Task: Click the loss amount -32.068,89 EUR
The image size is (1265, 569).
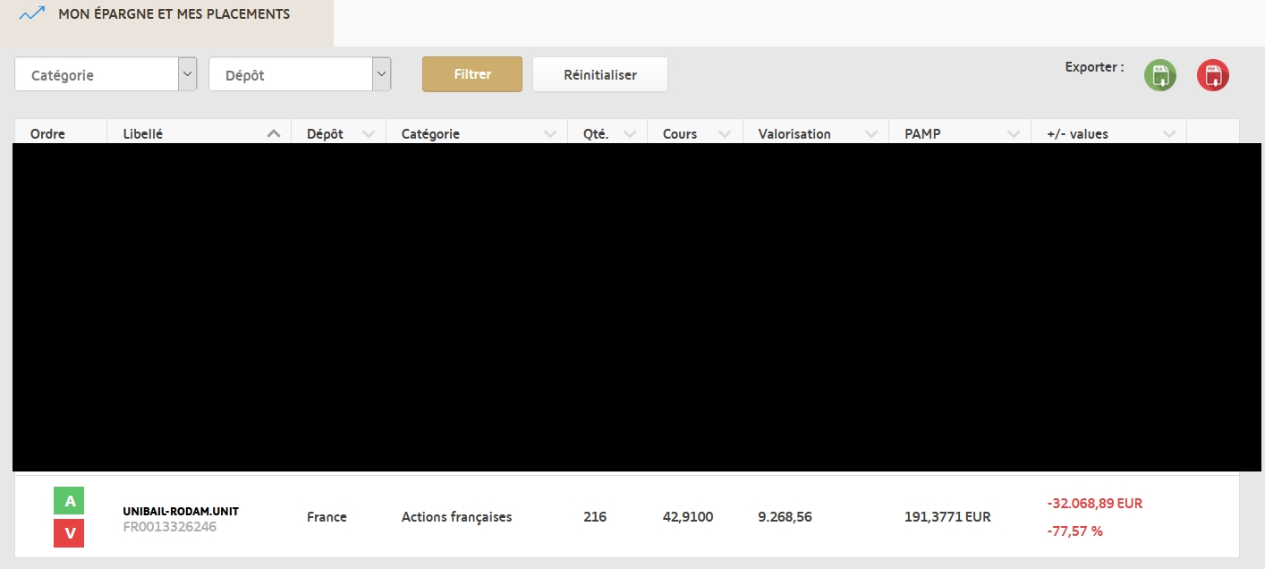Action: click(1094, 504)
